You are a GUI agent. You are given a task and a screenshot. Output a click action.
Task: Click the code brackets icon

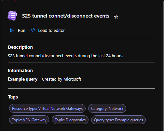pos(33,30)
